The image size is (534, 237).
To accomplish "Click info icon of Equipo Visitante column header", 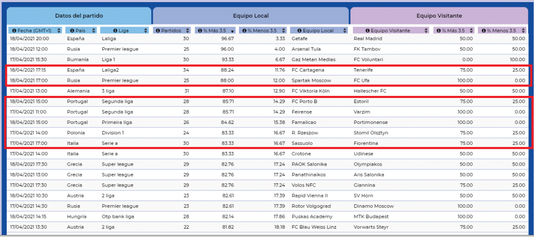I will point(369,31).
